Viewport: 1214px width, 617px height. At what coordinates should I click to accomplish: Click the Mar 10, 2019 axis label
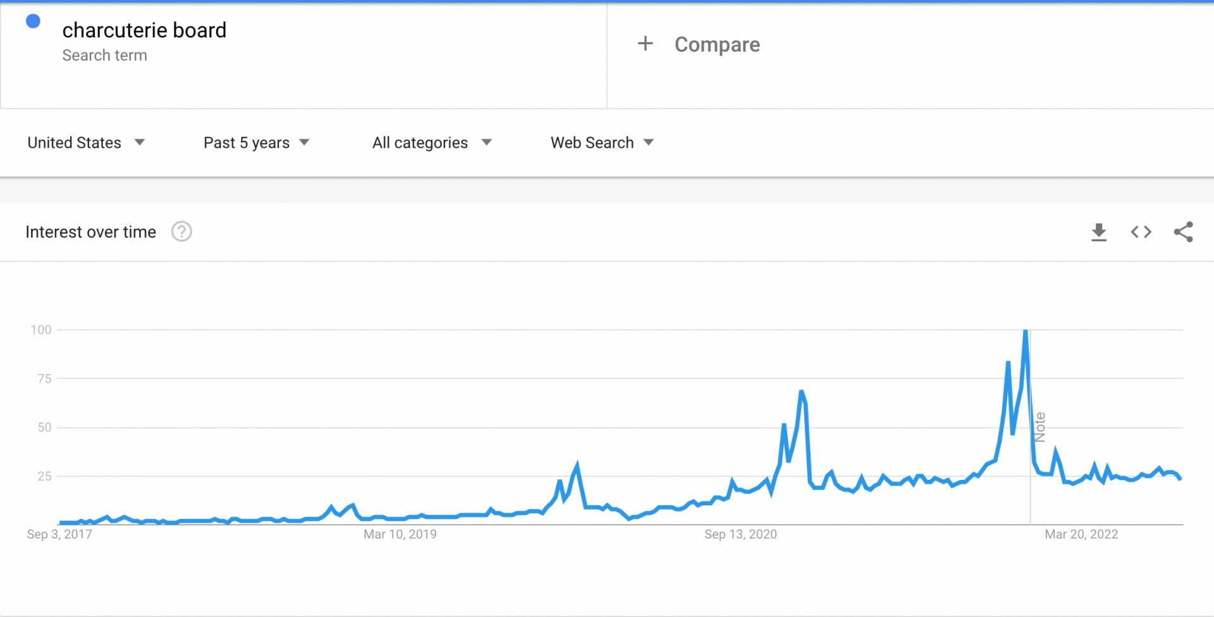pos(400,534)
